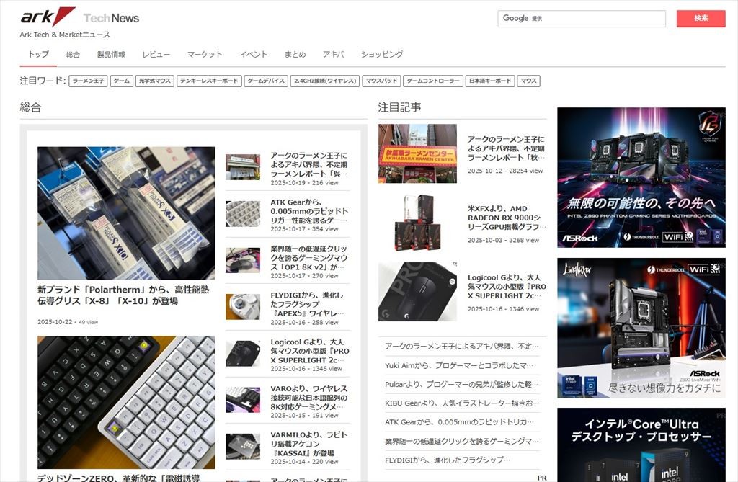The width and height of the screenshot is (738, 482).
Task: Click the ATK Gear keyboard article thumbnail
Action: [x=243, y=213]
